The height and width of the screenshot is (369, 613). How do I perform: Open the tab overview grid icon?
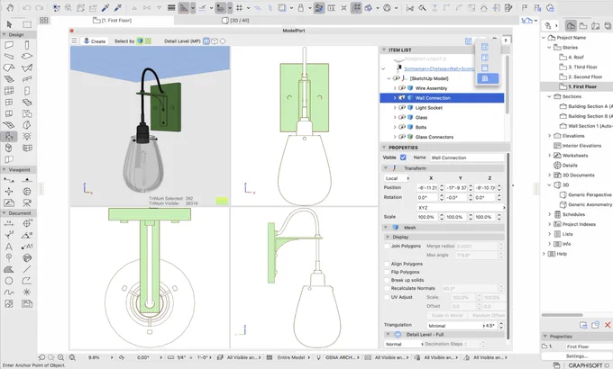44,21
